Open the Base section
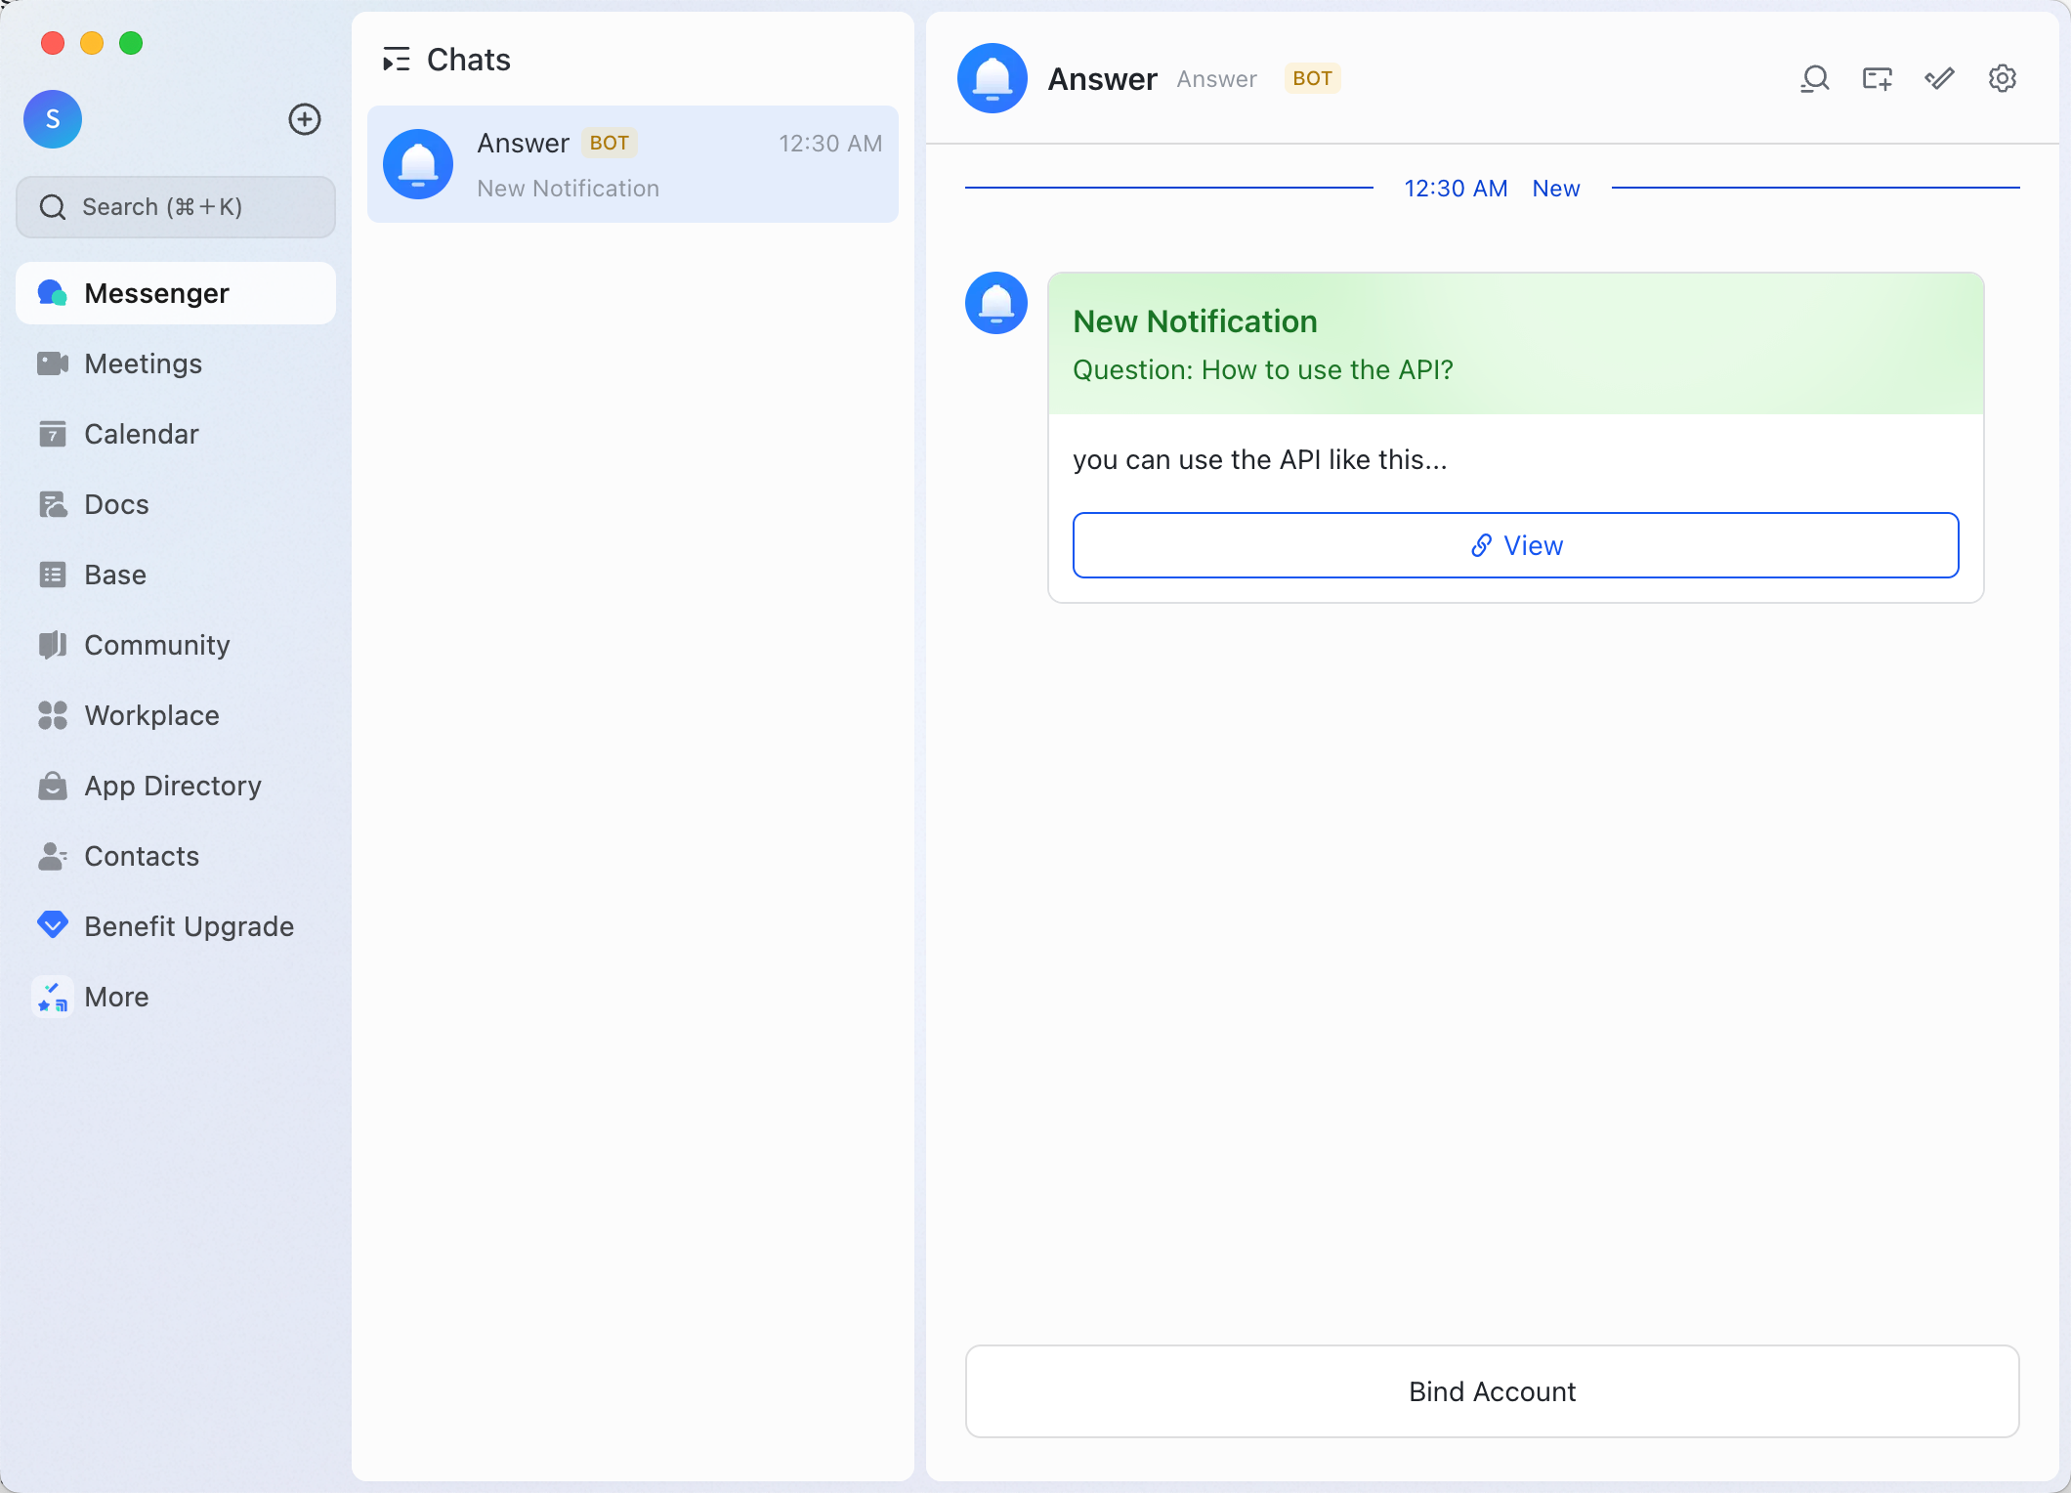2071x1493 pixels. click(x=113, y=575)
